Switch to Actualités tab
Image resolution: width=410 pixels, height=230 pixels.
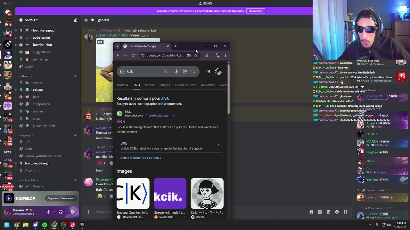click(208, 85)
